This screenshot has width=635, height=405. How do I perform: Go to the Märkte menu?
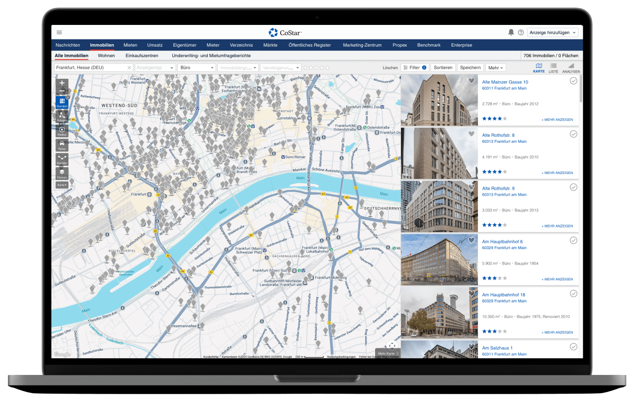tap(270, 45)
